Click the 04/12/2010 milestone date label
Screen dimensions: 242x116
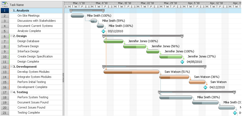(x=217, y=87)
